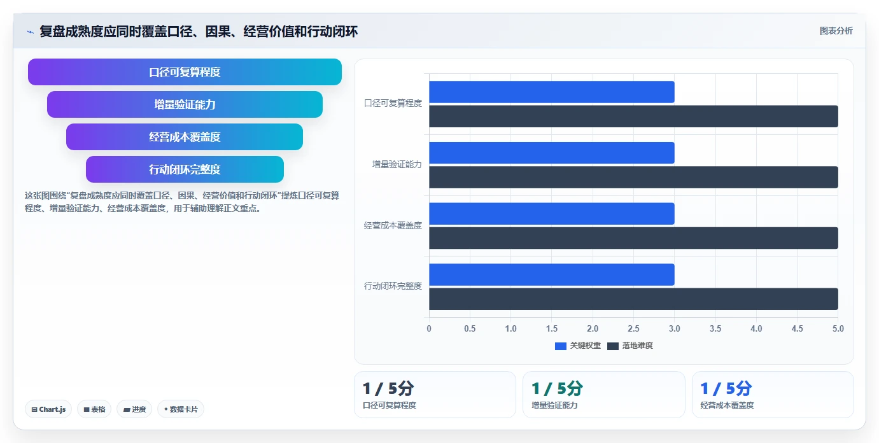Click the 口径可复算程度 axis label in chart

(393, 103)
